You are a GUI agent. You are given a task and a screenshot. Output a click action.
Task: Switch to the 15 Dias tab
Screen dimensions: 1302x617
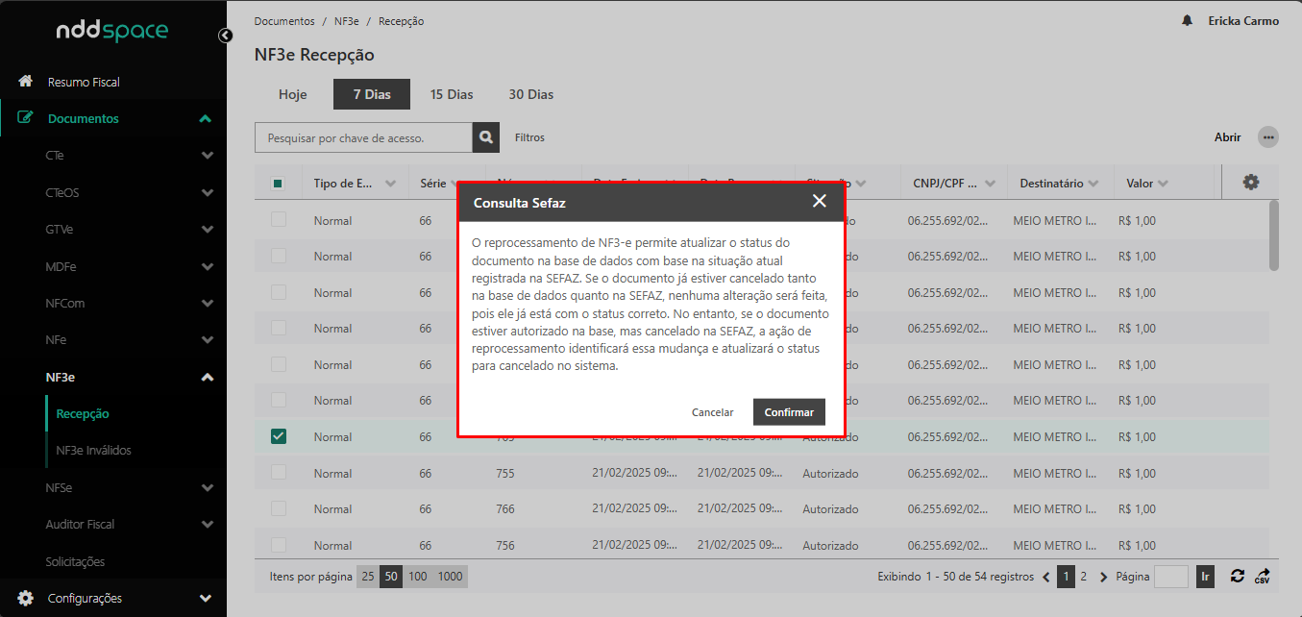(x=452, y=94)
